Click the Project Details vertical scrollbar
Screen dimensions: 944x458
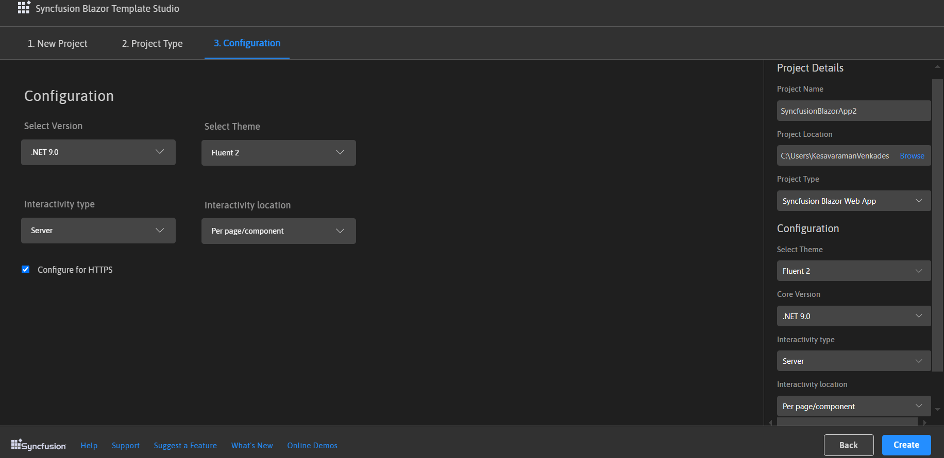(x=937, y=225)
